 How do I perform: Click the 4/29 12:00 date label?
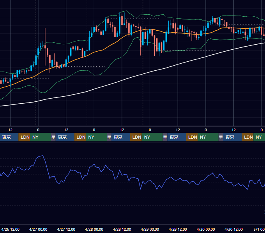[x=178, y=229]
